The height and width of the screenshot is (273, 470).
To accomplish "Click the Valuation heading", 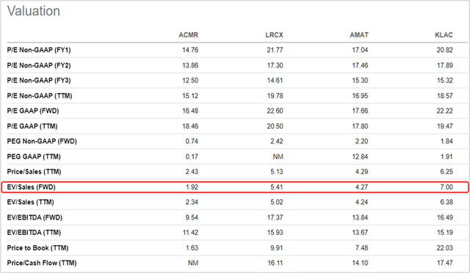I will click(34, 11).
